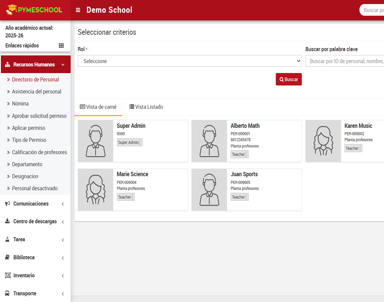Expand the Biblioteca menu chevron
The height and width of the screenshot is (302, 384).
63,258
